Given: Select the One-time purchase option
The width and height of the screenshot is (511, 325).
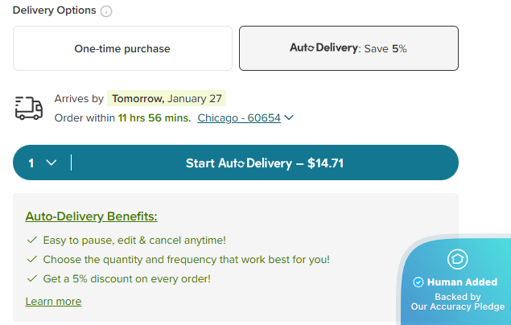Looking at the screenshot, I should (122, 48).
